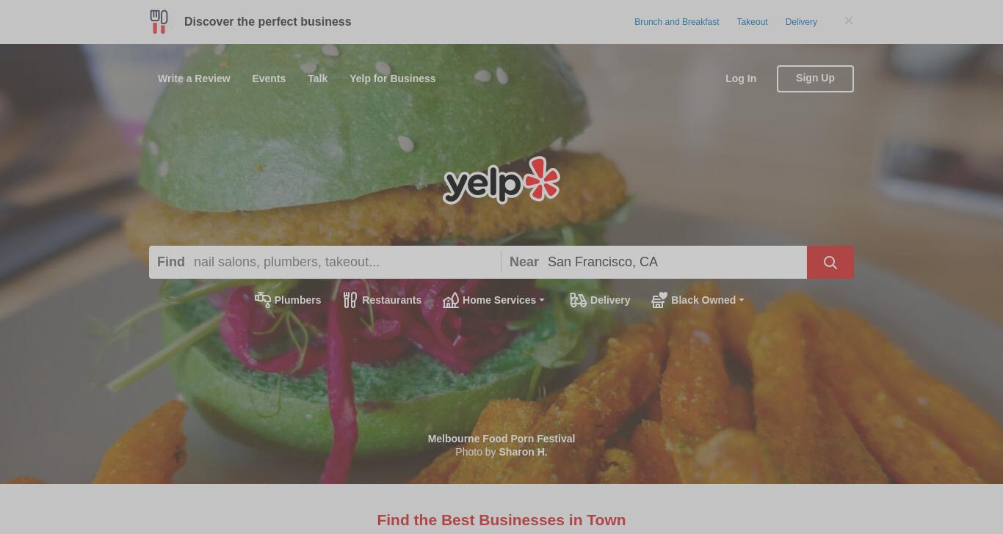Viewport: 1003px width, 534px height.
Task: Click the Yelp logo
Action: 501,180
